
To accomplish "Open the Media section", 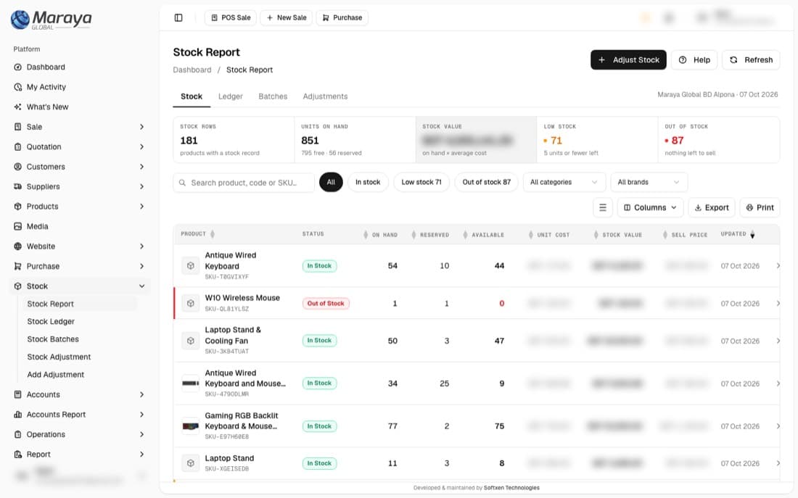I will pos(37,226).
